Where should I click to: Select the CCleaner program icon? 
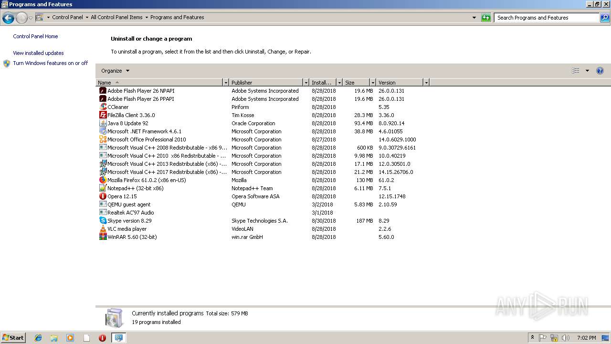coord(103,107)
